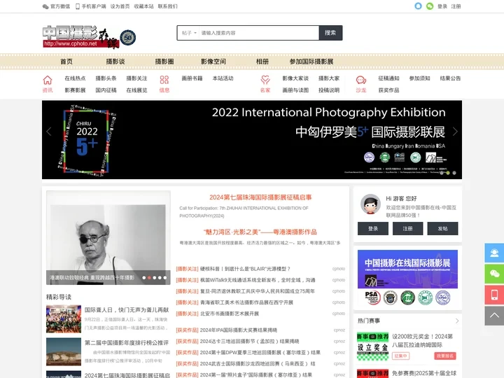Go to previous banner slide arrow

point(49,132)
